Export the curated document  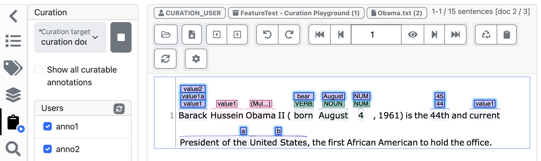click(x=192, y=34)
